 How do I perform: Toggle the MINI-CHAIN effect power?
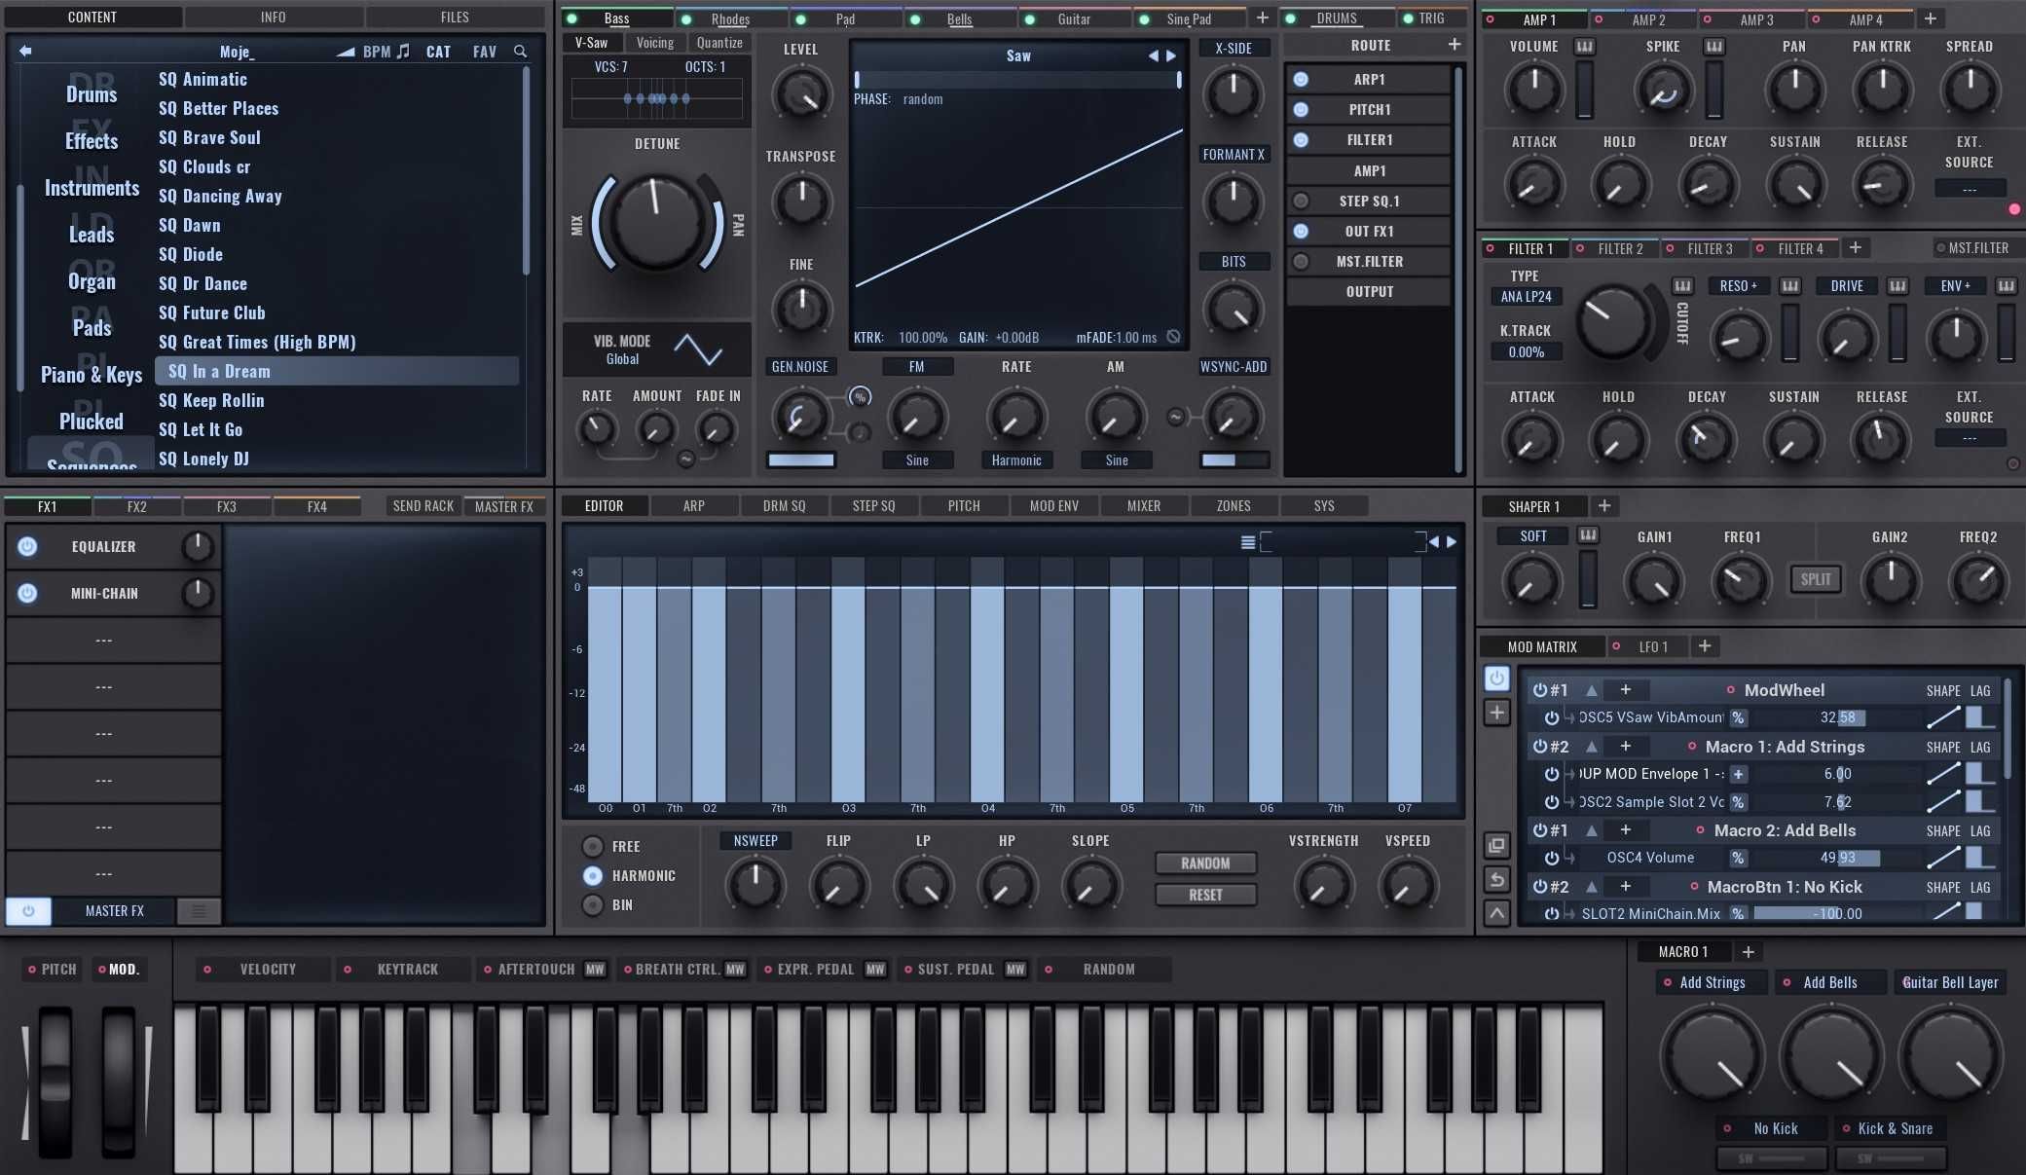(x=27, y=593)
